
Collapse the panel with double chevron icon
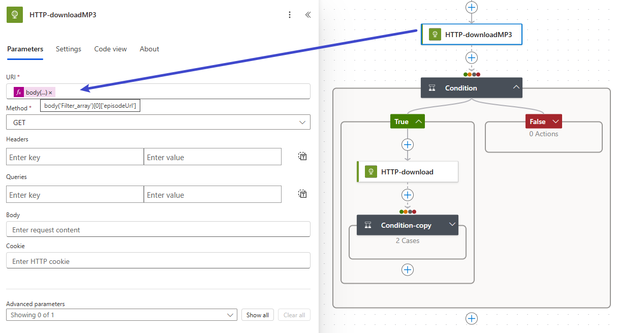coord(307,15)
